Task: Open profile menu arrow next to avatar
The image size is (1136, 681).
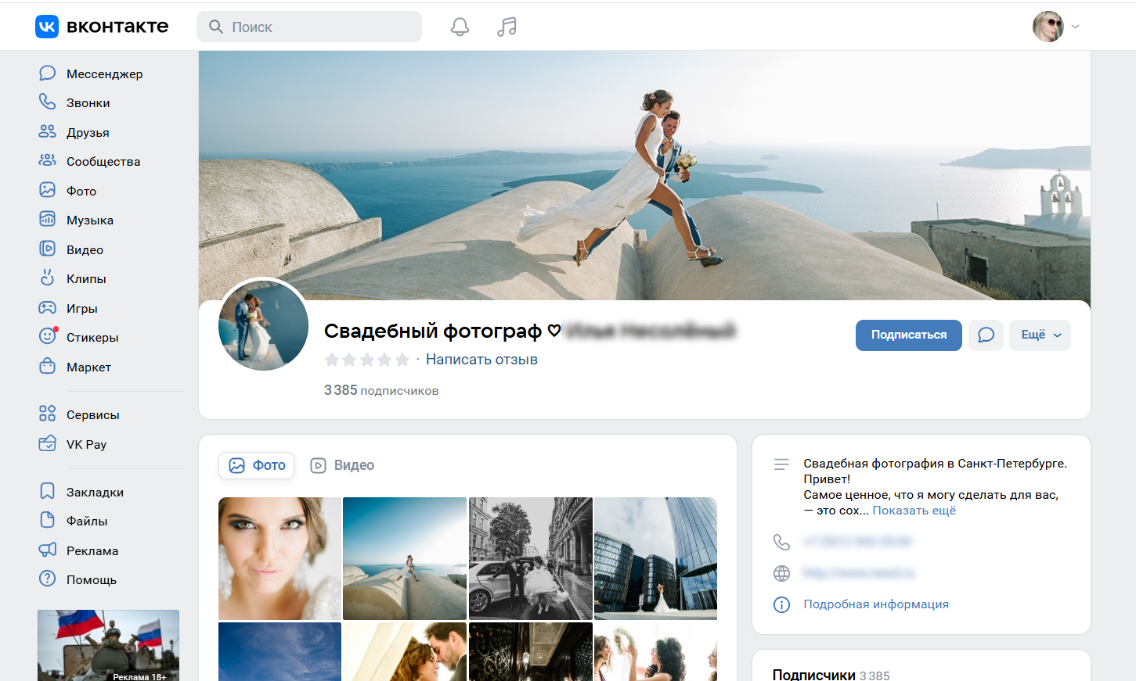Action: pyautogui.click(x=1076, y=27)
